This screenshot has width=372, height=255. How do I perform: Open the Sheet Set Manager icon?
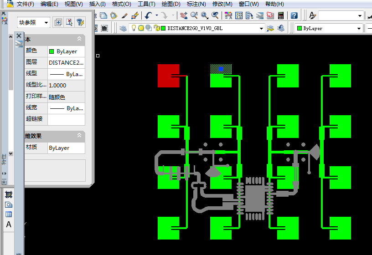tap(260, 15)
